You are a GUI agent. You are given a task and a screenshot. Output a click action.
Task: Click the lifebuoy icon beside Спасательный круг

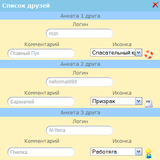click(149, 55)
